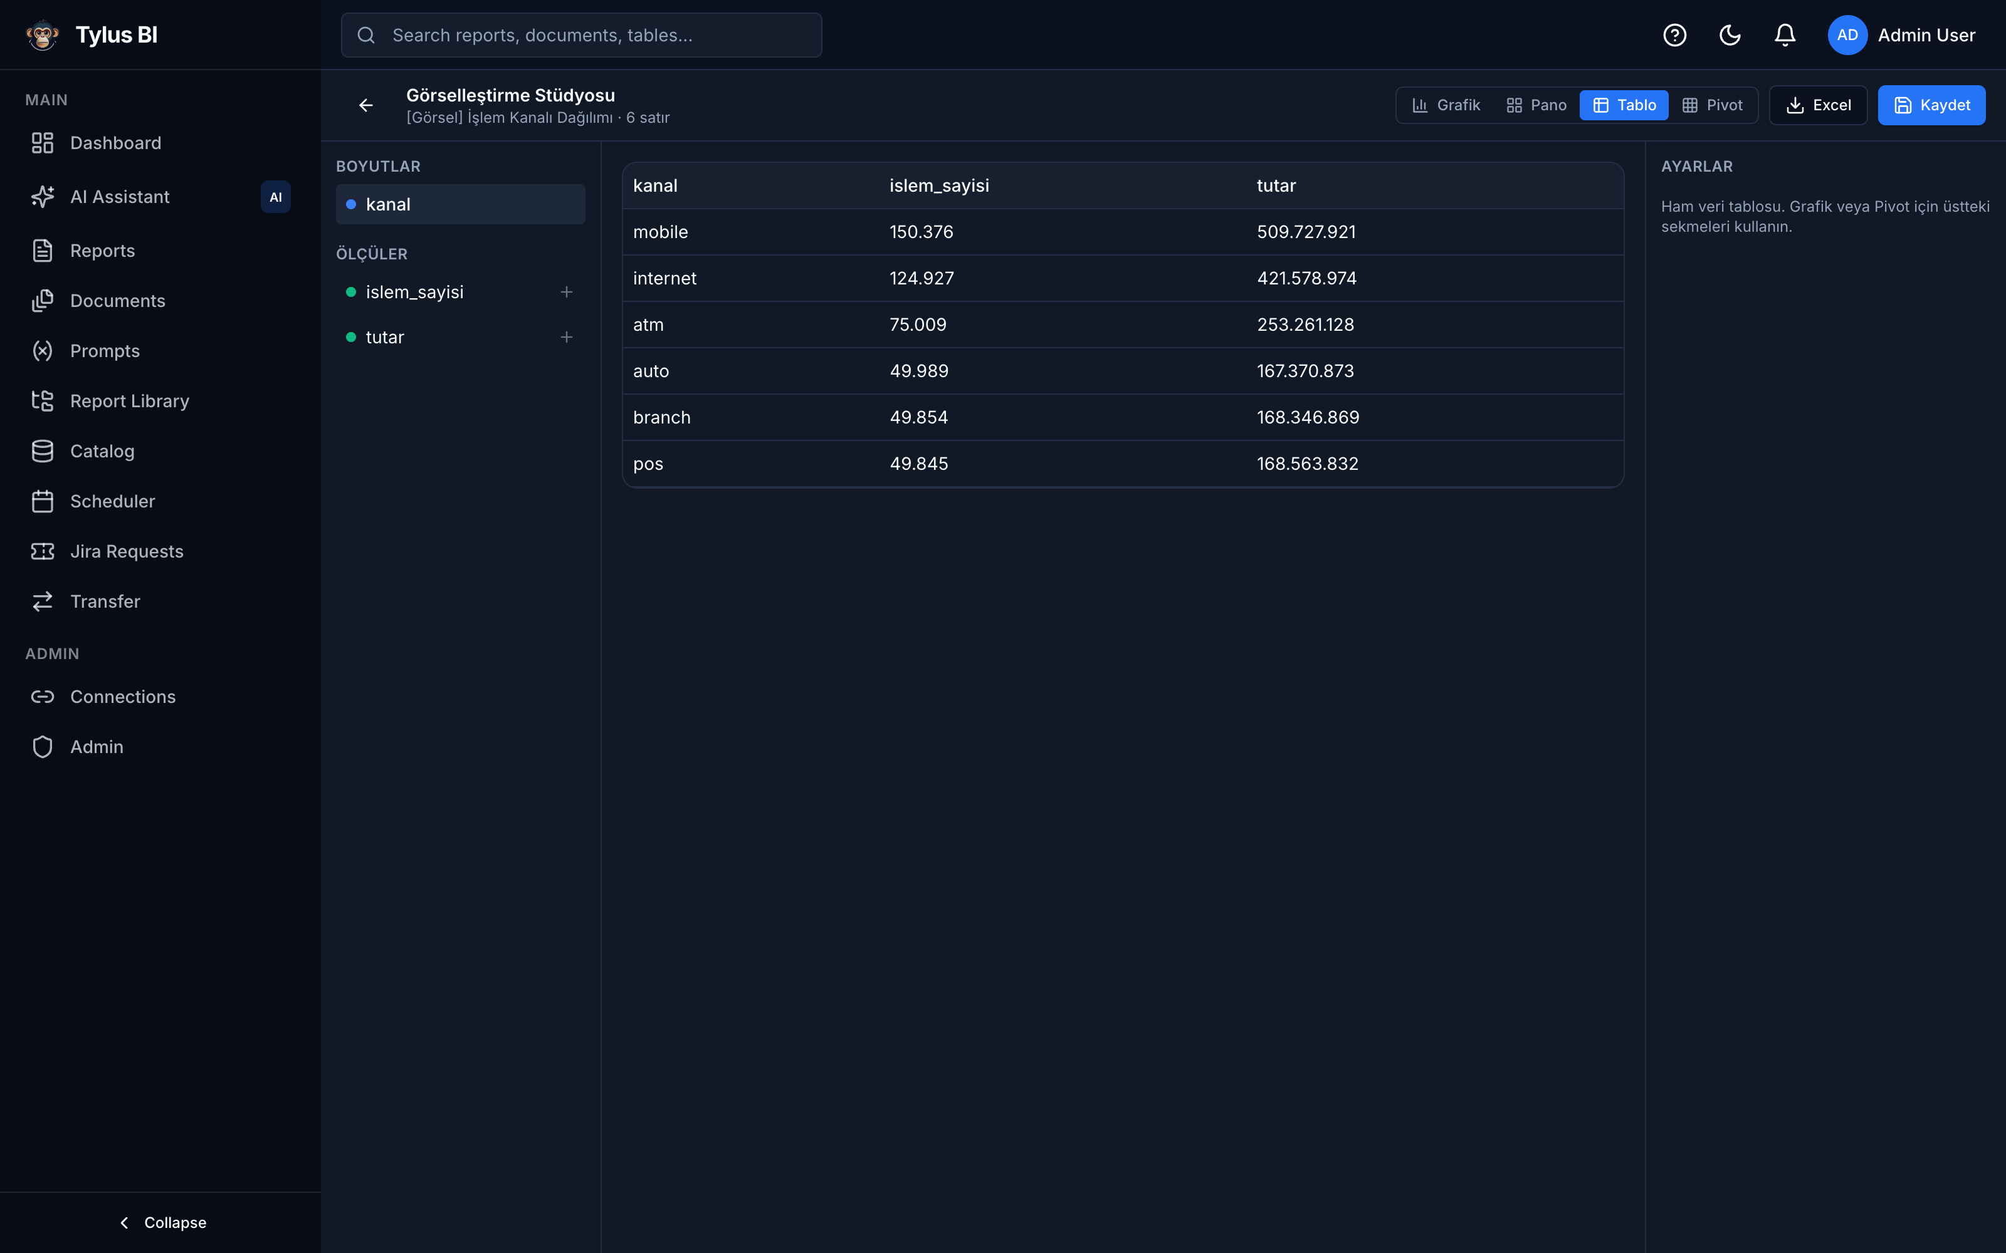Click the plus icon next to islem_sayisi

566,292
